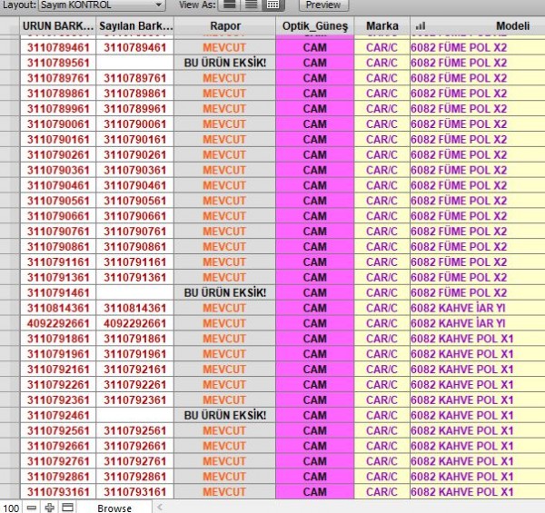The image size is (545, 513).
Task: Click 6082 FÜME POL X2 in row 3110790361
Action: pos(459,170)
